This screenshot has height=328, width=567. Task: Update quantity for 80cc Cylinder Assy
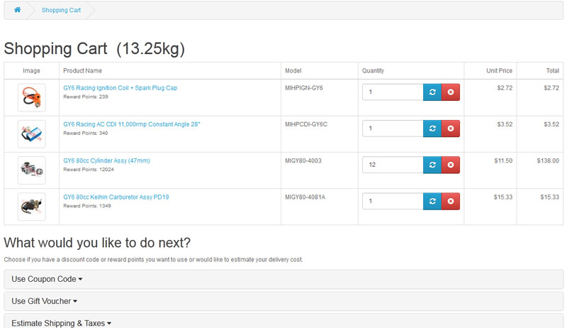click(432, 165)
